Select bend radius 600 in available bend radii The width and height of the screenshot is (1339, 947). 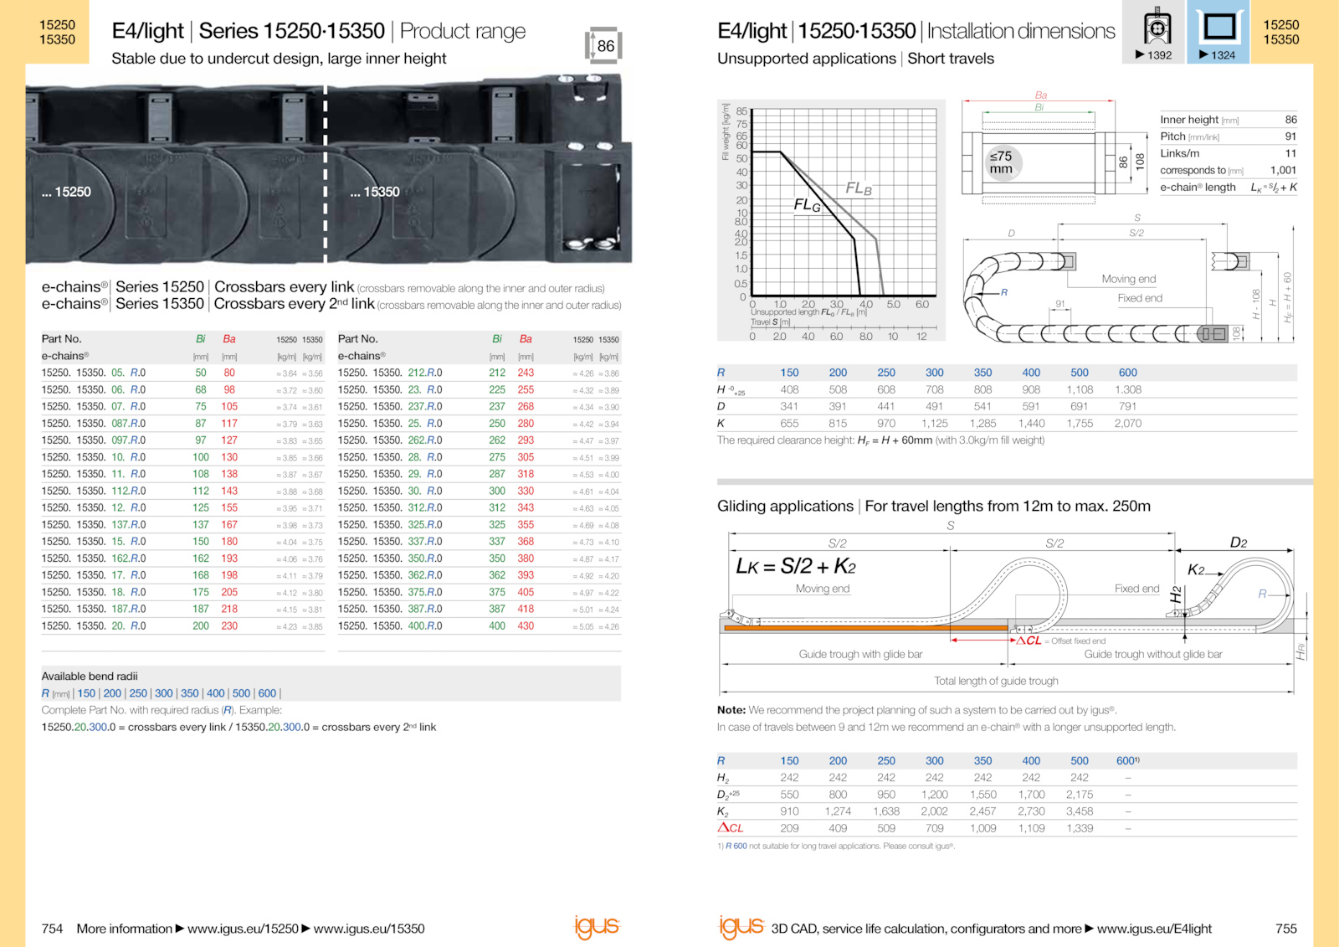point(268,693)
